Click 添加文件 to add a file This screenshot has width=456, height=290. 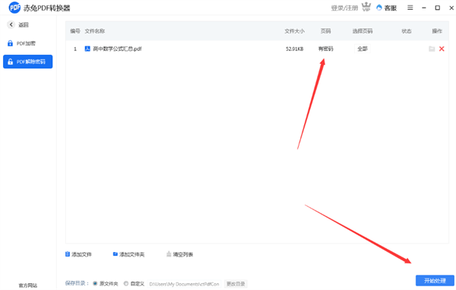point(78,254)
